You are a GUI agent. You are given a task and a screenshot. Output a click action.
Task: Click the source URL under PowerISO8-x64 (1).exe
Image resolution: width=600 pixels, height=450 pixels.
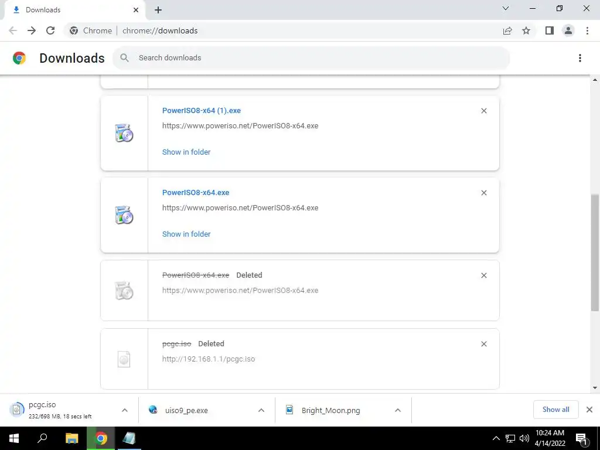pyautogui.click(x=240, y=126)
